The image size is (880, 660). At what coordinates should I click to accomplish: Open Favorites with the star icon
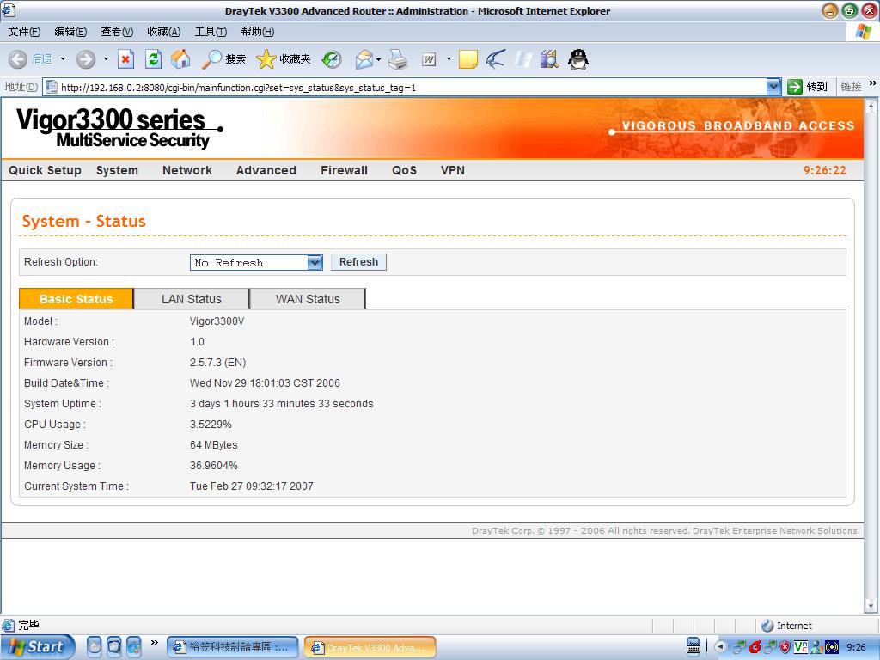266,59
